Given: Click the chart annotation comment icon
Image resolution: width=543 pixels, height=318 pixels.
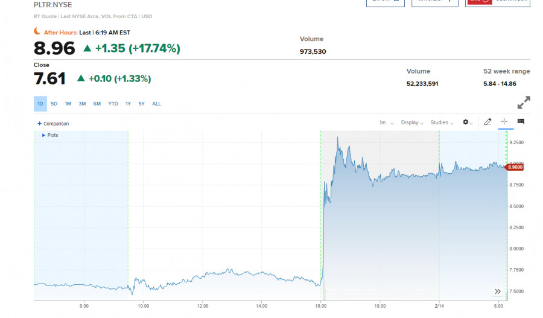Looking at the screenshot, I should (521, 122).
